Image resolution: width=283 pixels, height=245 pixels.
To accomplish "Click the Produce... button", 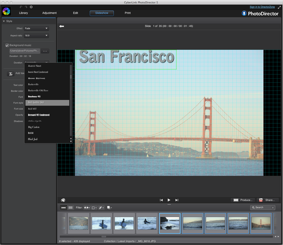I will (243, 200).
